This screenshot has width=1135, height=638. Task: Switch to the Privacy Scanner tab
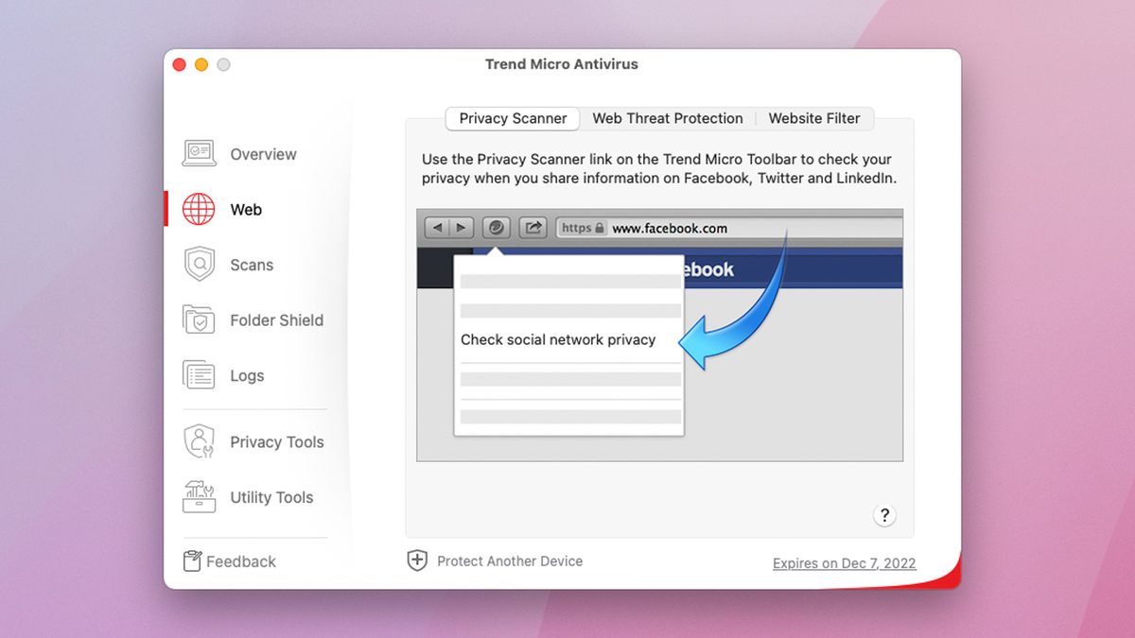pos(513,118)
